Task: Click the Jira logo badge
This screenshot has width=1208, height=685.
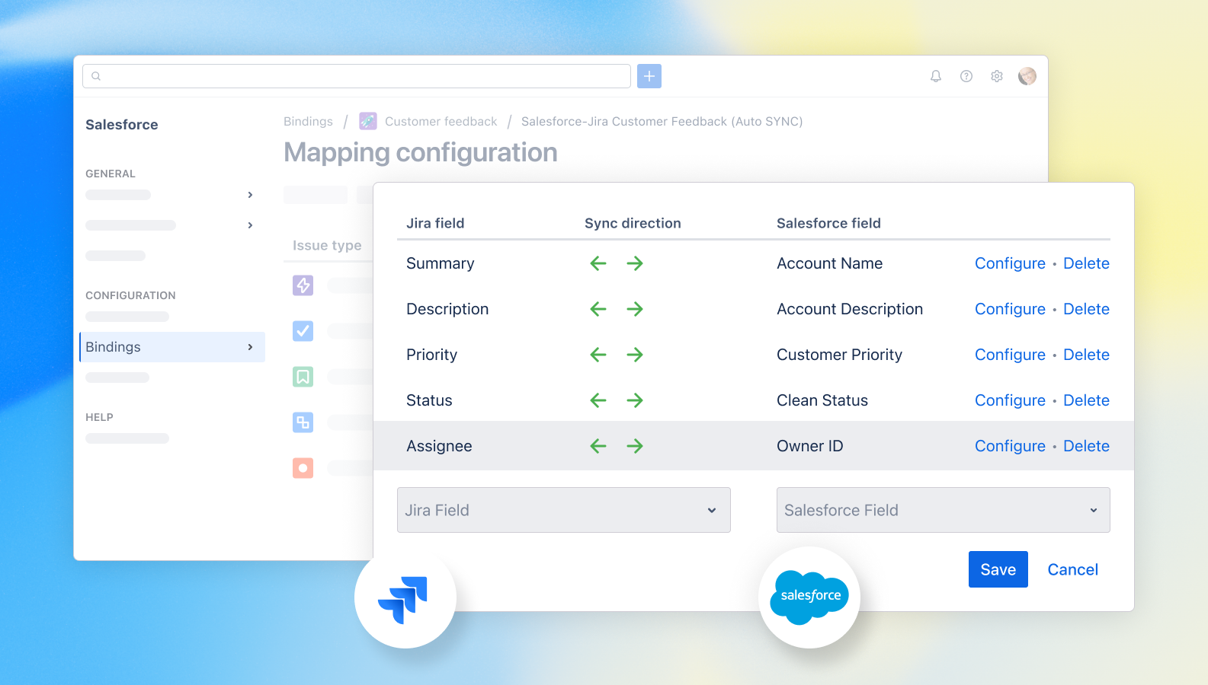Action: pyautogui.click(x=405, y=598)
